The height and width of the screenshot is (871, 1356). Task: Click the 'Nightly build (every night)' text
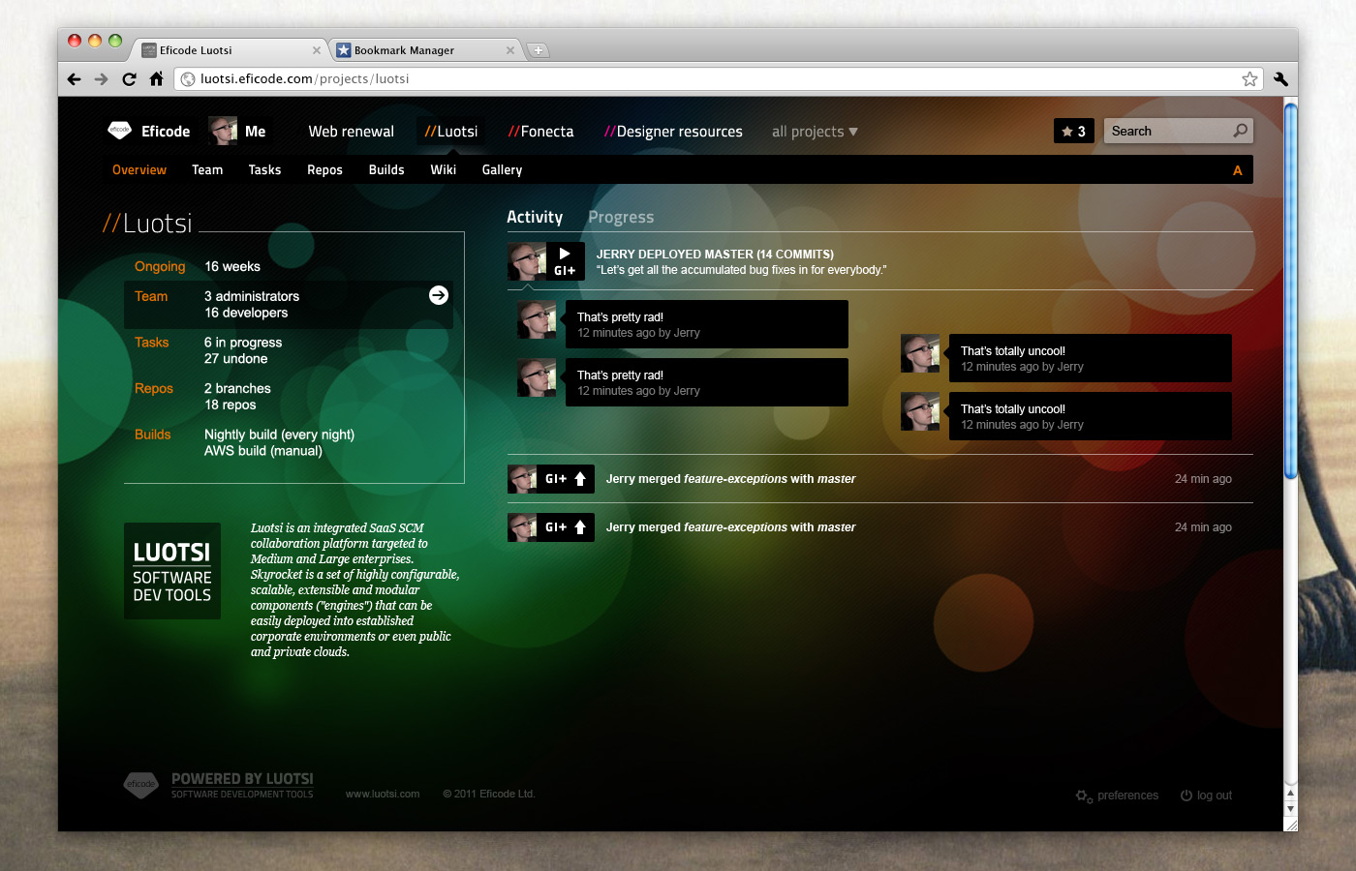tap(279, 435)
